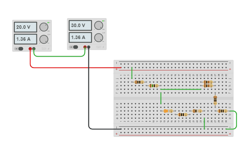
Task: Click the voltage knob on the 30.0 V supply
Action: point(98,25)
